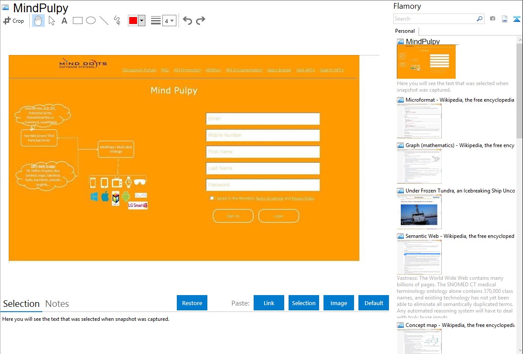The height and width of the screenshot is (354, 523).
Task: Click the blue upload icon in Flamory
Action: [516, 19]
